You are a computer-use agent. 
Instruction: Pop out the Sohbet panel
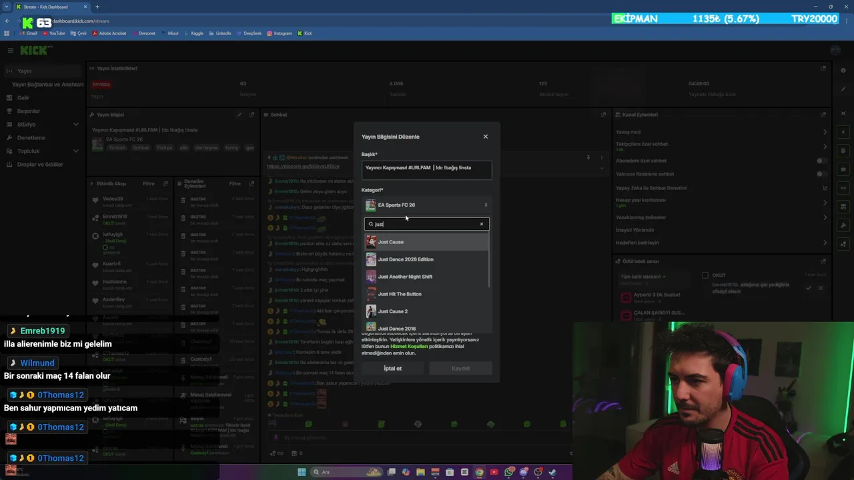(x=604, y=115)
